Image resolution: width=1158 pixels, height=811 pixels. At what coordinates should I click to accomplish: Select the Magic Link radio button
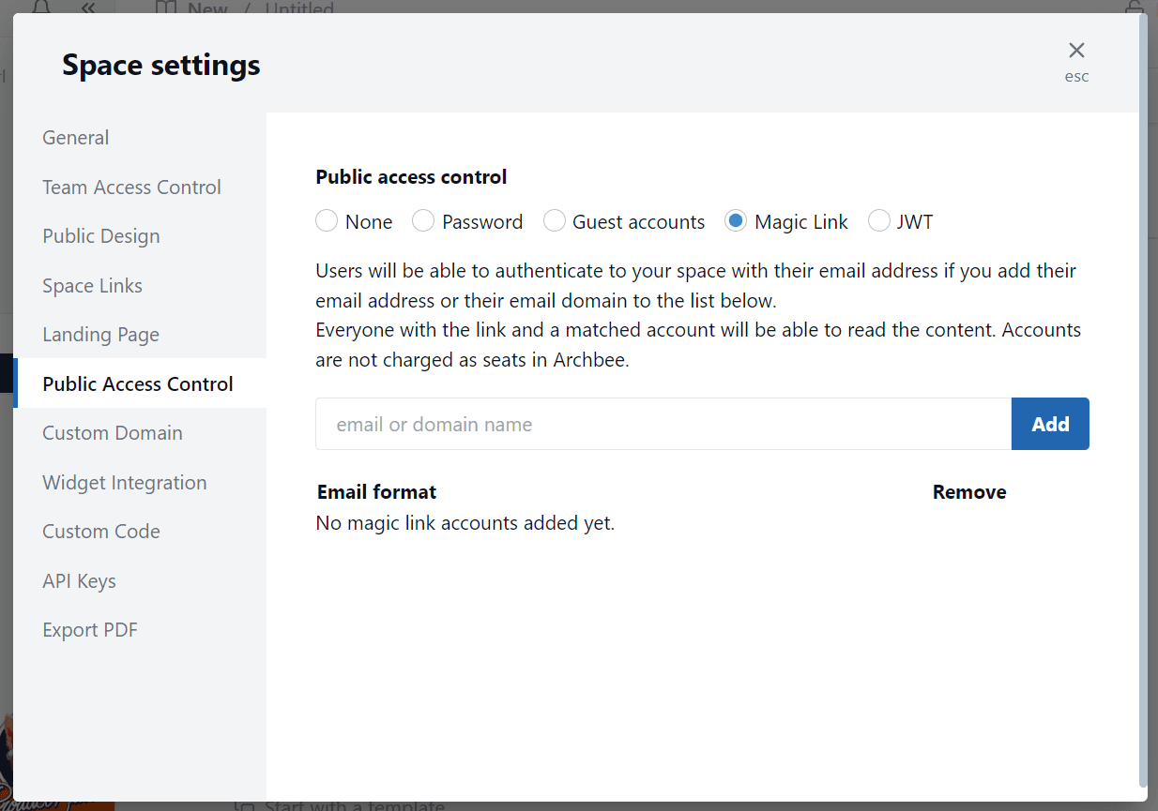point(736,221)
